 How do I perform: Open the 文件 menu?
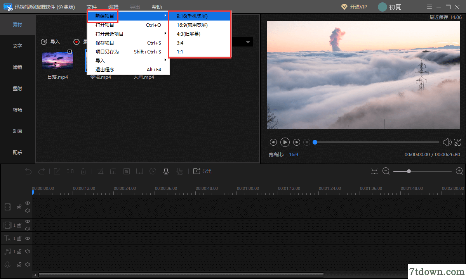click(92, 7)
